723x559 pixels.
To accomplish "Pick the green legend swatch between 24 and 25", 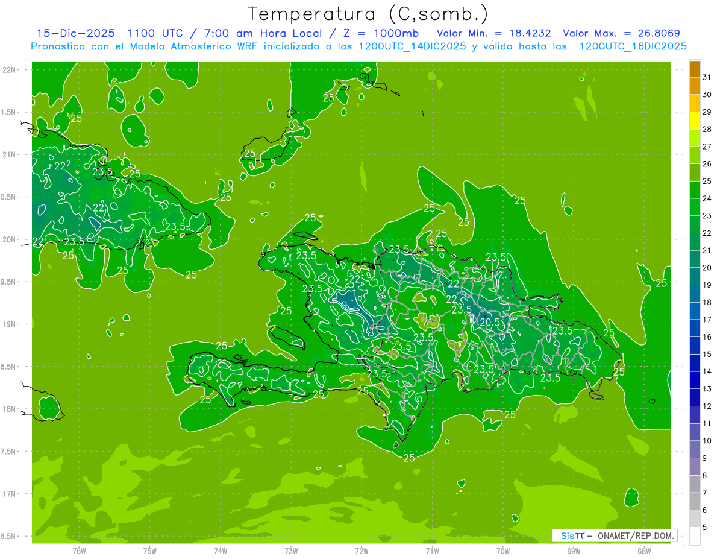I will coord(695,190).
